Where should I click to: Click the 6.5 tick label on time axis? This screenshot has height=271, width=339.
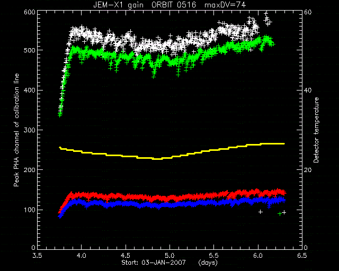pyautogui.click(x=302, y=256)
